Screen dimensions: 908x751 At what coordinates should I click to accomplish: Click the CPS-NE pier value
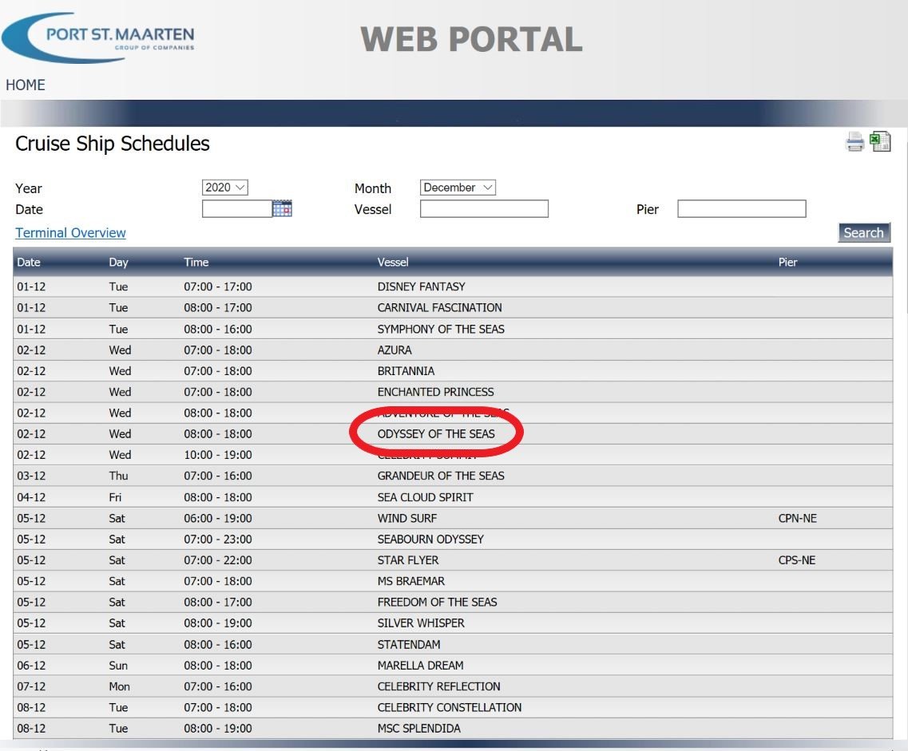coord(797,560)
